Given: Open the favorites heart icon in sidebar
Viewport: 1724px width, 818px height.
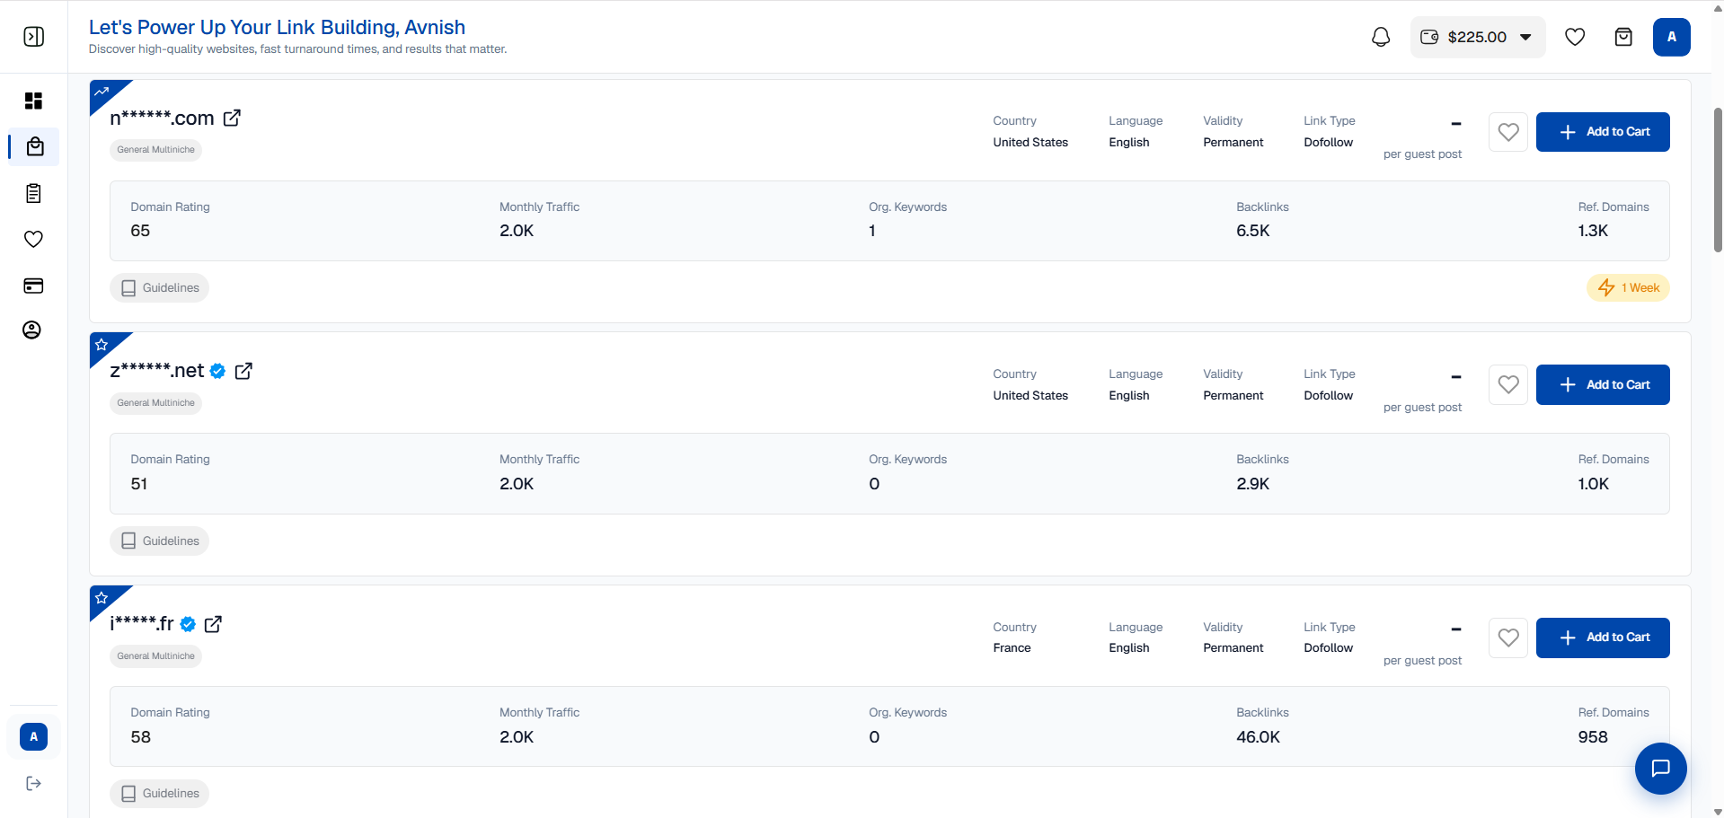Looking at the screenshot, I should (33, 239).
